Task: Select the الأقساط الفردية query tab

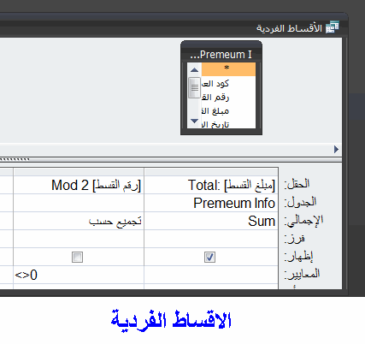Action: (297, 27)
